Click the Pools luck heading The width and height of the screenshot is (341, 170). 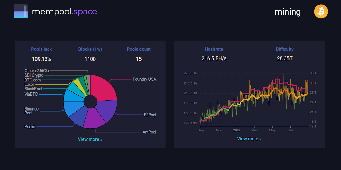[42, 49]
